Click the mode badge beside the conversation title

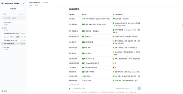pyautogui.click(x=45, y=3)
